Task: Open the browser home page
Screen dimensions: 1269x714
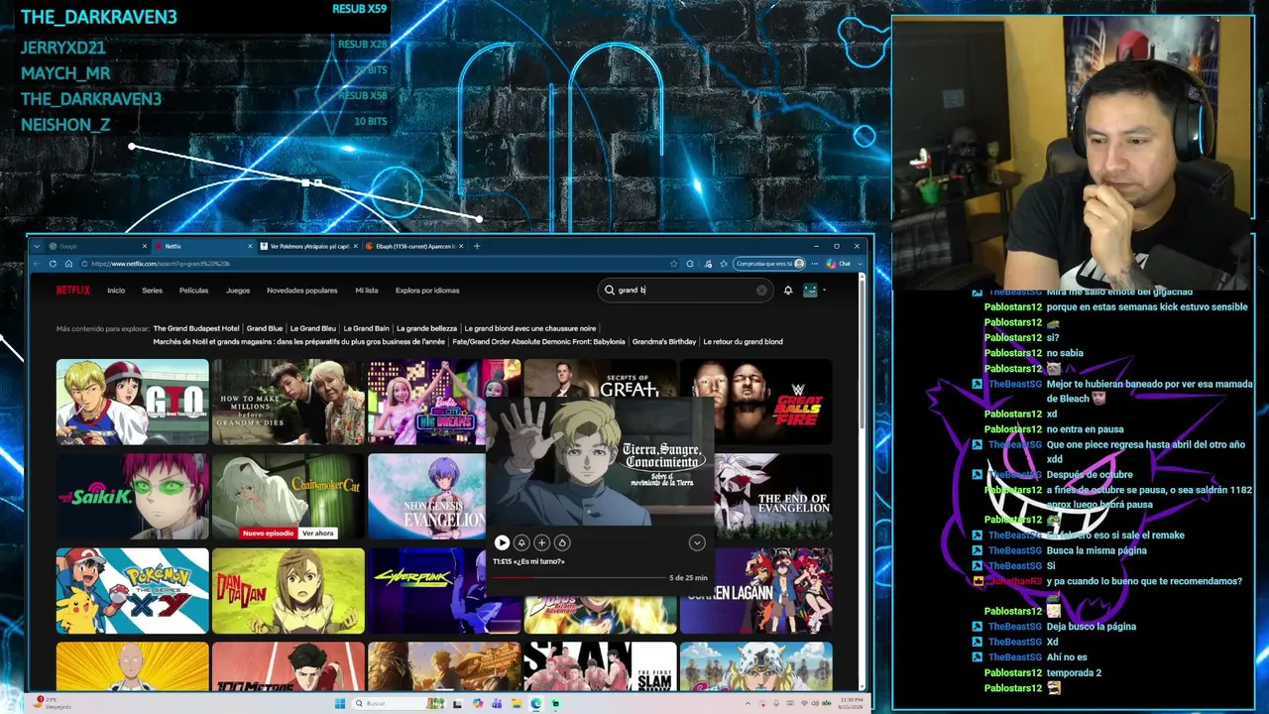Action: [68, 264]
